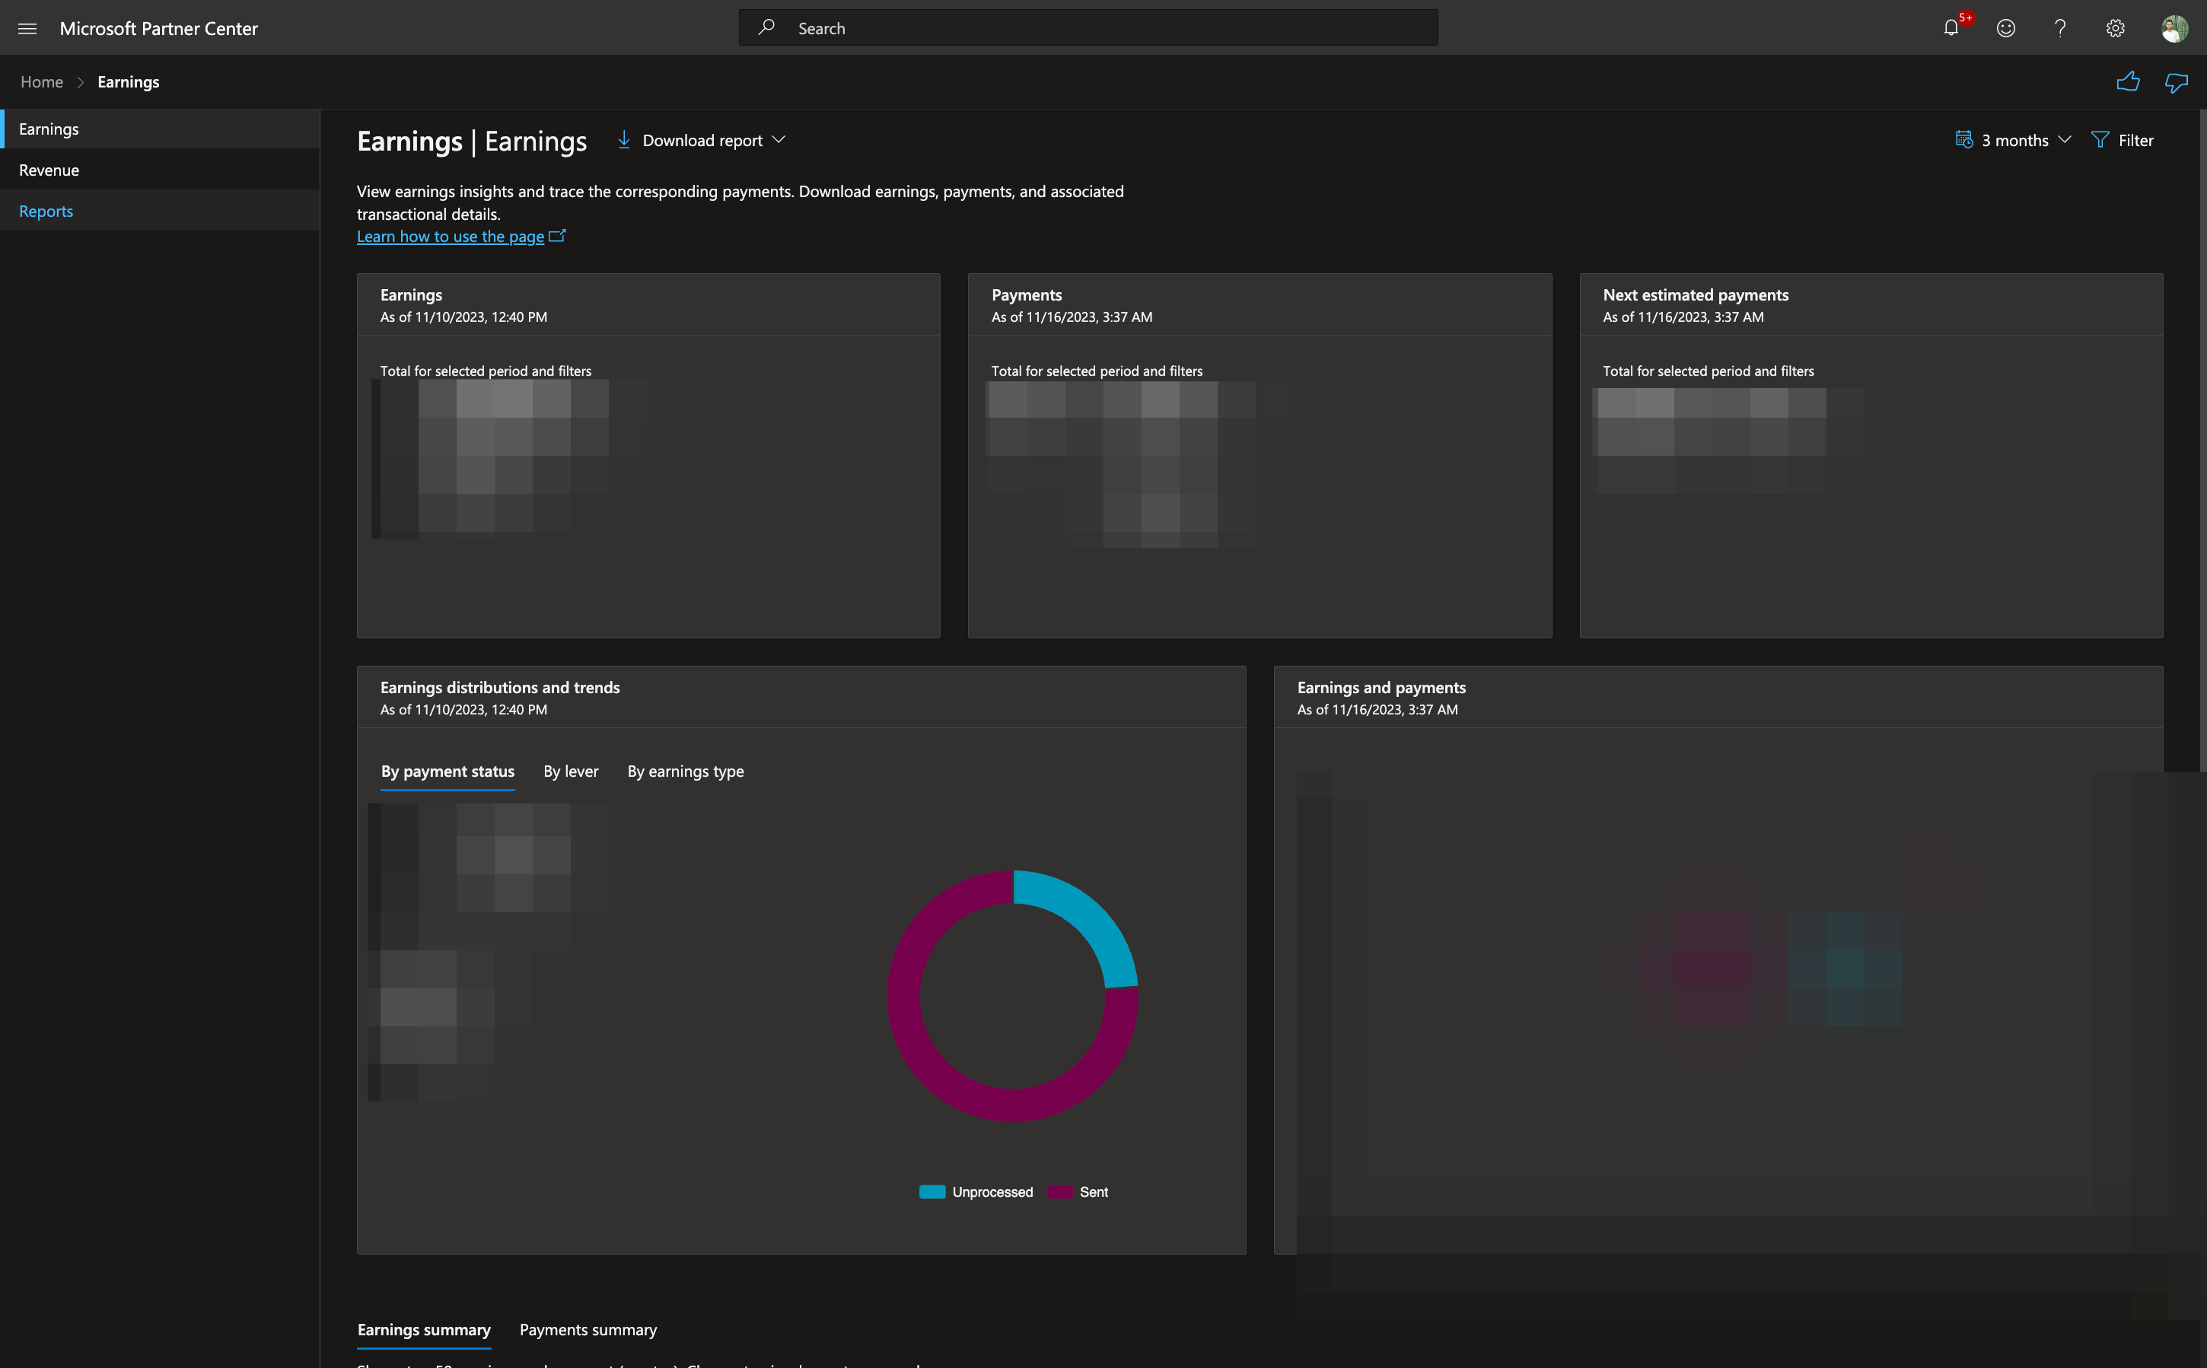Image resolution: width=2207 pixels, height=1368 pixels.
Task: Click 'Earnings distributions and trends' heading
Action: (499, 688)
